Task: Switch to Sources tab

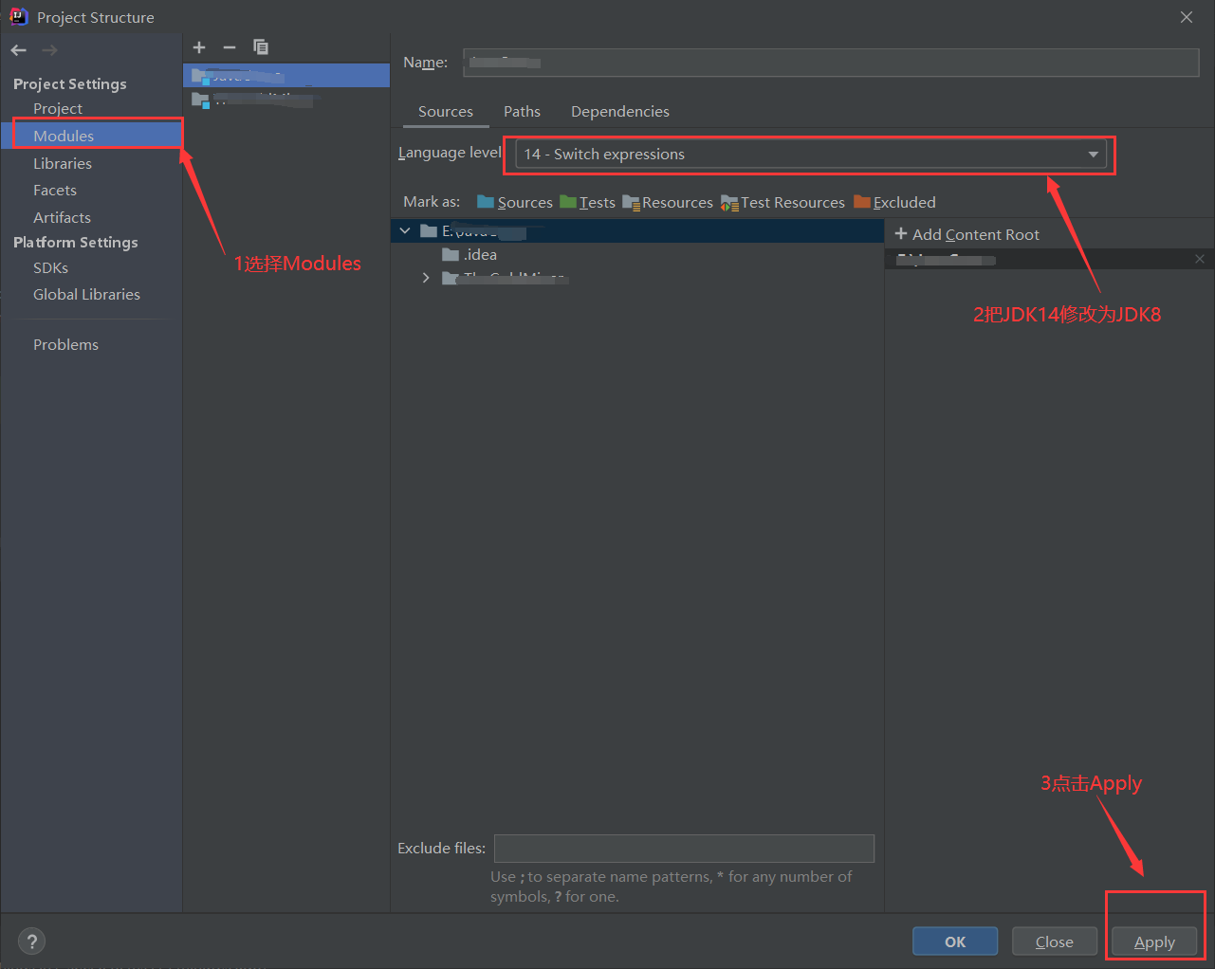Action: coord(446,111)
